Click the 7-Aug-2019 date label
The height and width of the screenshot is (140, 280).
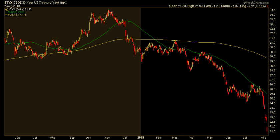[12, 6]
